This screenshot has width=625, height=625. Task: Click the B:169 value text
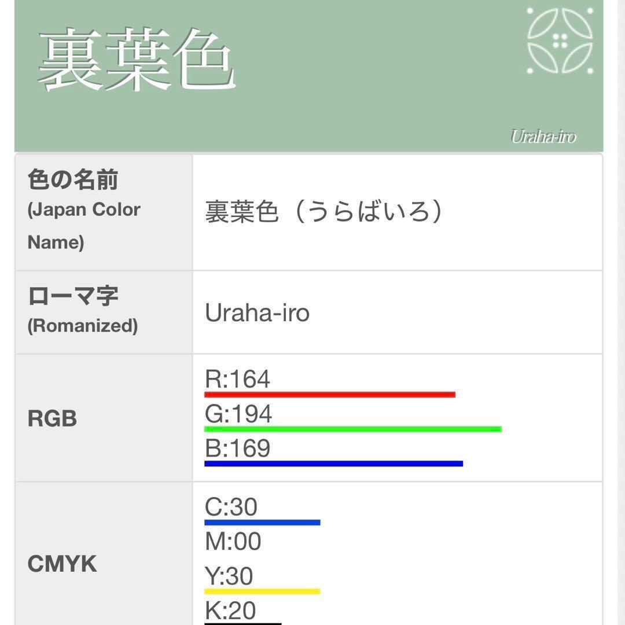pos(238,448)
